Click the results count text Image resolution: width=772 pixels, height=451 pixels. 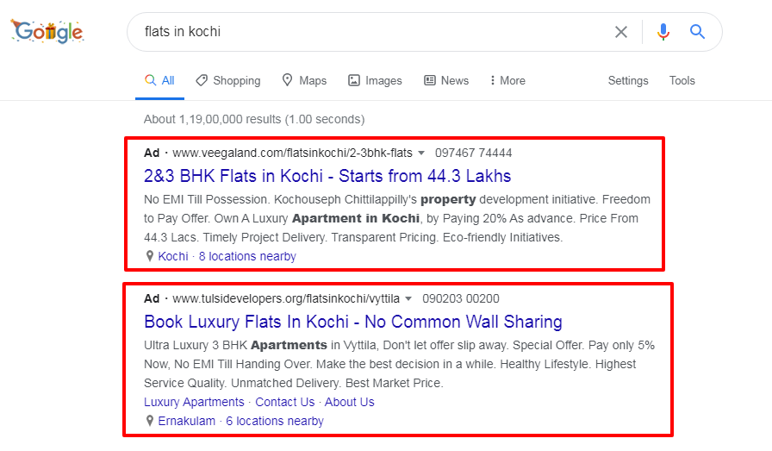[254, 119]
